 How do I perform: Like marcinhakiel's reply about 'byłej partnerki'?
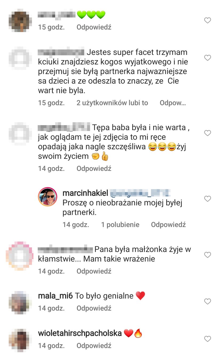coord(207,199)
